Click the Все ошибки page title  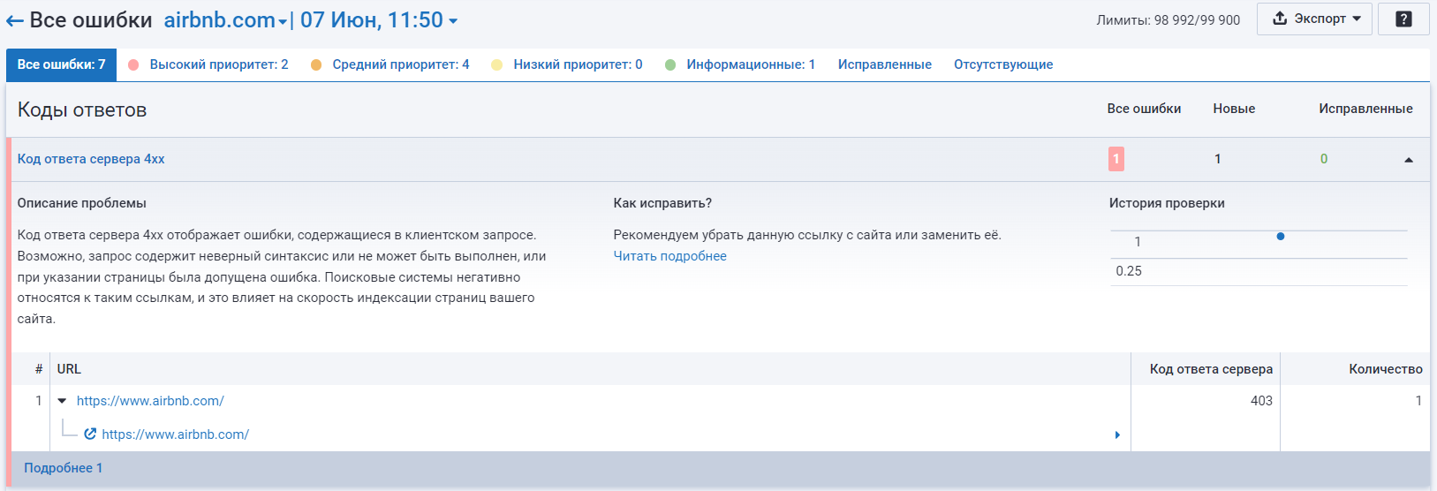coord(91,20)
